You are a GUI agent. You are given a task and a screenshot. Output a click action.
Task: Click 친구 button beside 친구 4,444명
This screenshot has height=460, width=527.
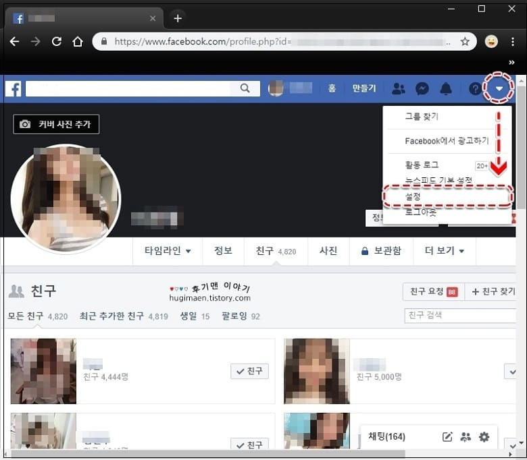249,371
